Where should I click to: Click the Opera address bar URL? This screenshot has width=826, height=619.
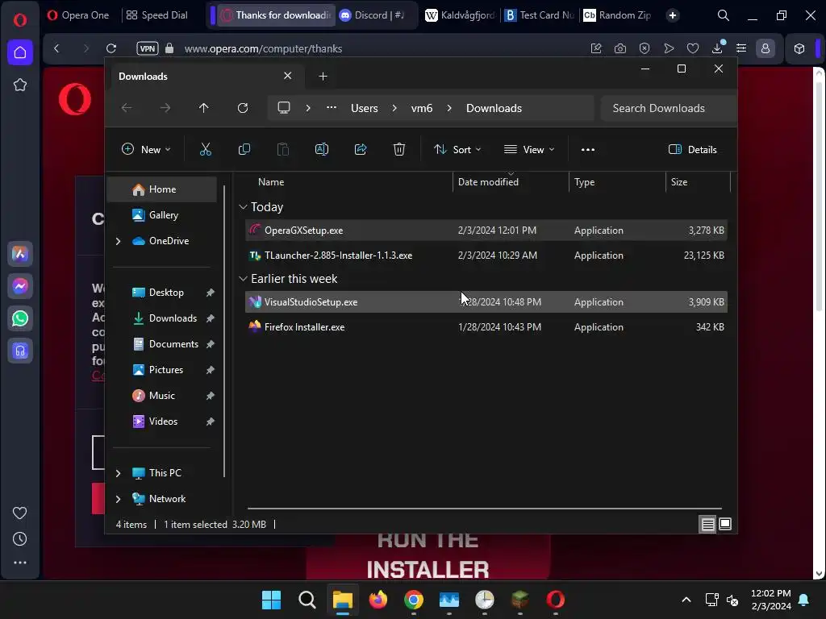tap(263, 48)
